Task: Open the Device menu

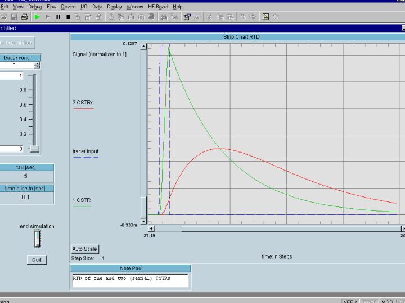Action: pyautogui.click(x=68, y=7)
